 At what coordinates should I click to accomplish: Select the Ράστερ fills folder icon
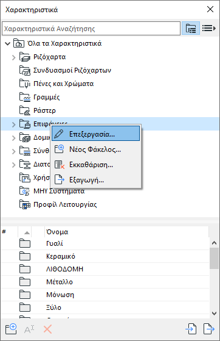(x=25, y=110)
